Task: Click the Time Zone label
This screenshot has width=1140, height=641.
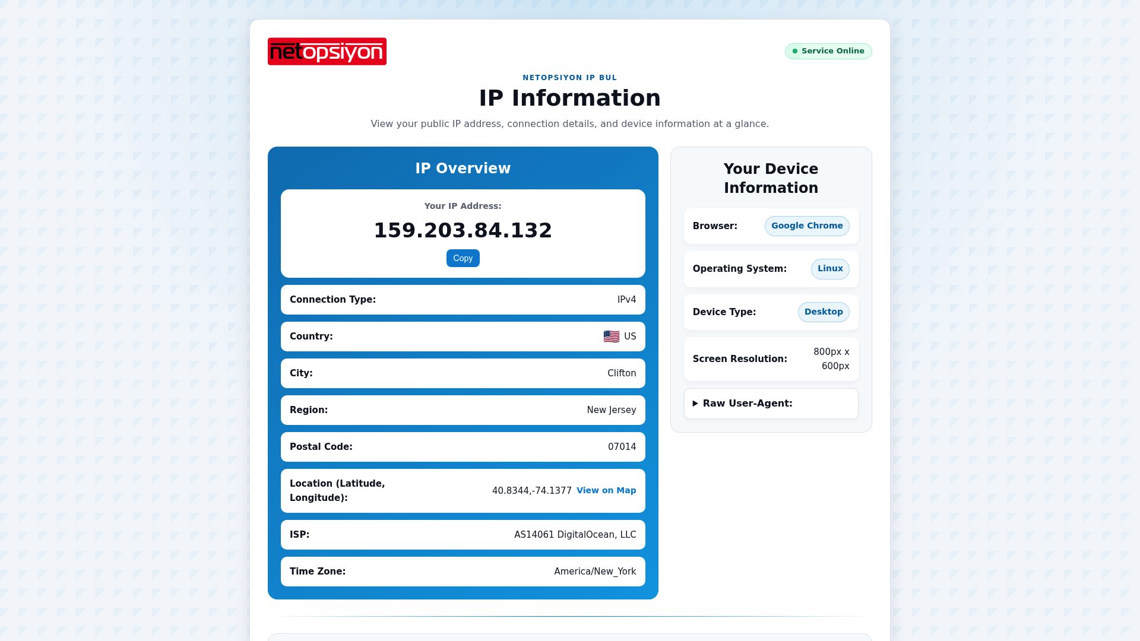Action: [x=318, y=572]
